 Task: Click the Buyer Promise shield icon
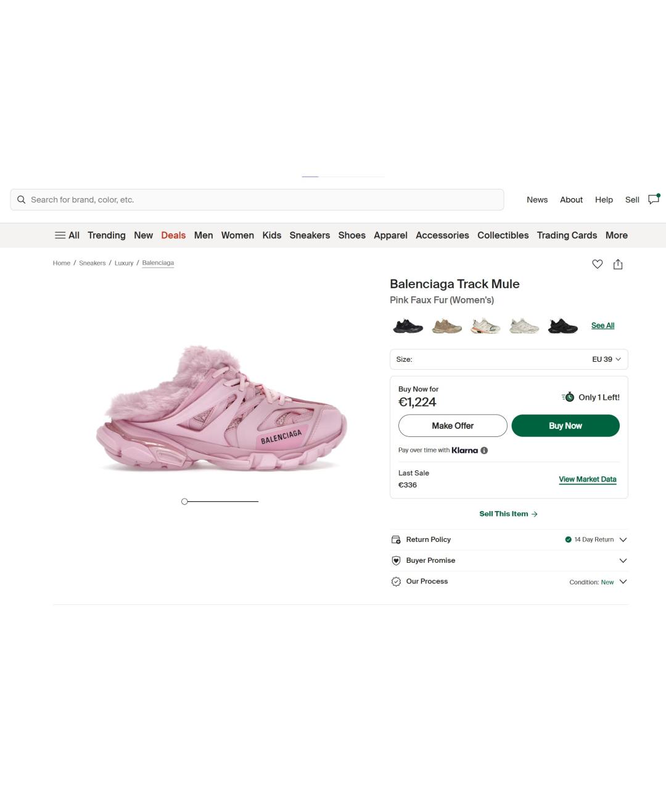(x=396, y=560)
